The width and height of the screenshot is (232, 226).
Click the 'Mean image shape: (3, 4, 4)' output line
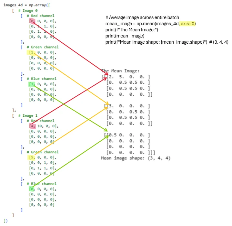[136, 158]
